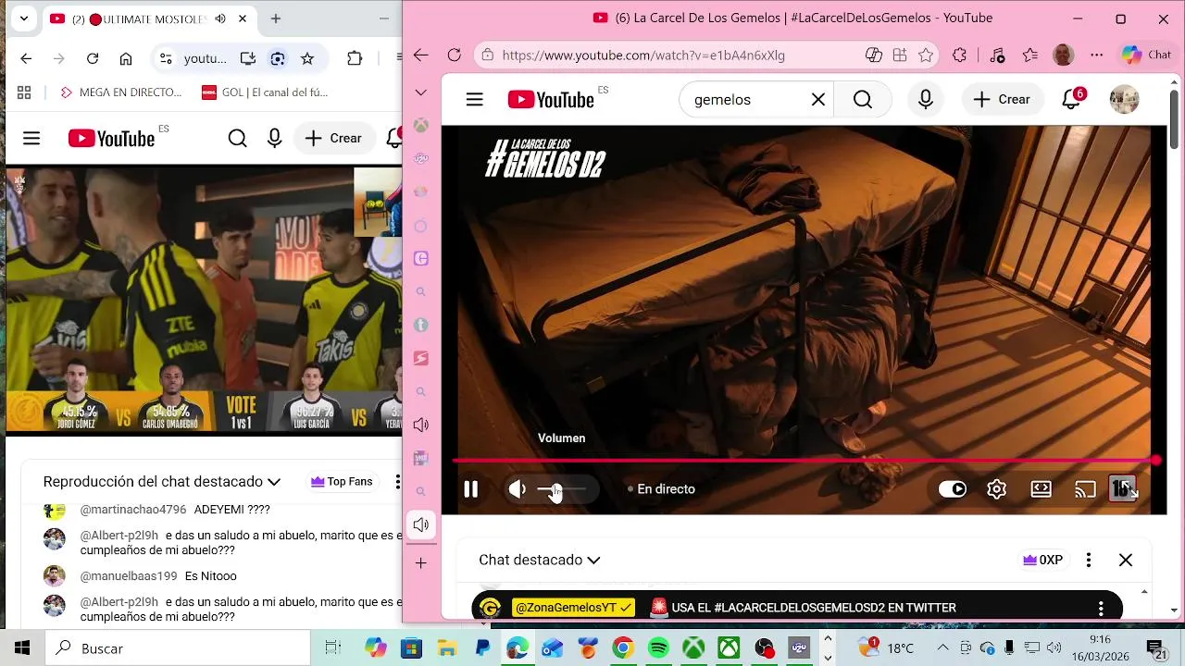Open Edge extensions puzzle icon
This screenshot has width=1185, height=666.
(960, 55)
